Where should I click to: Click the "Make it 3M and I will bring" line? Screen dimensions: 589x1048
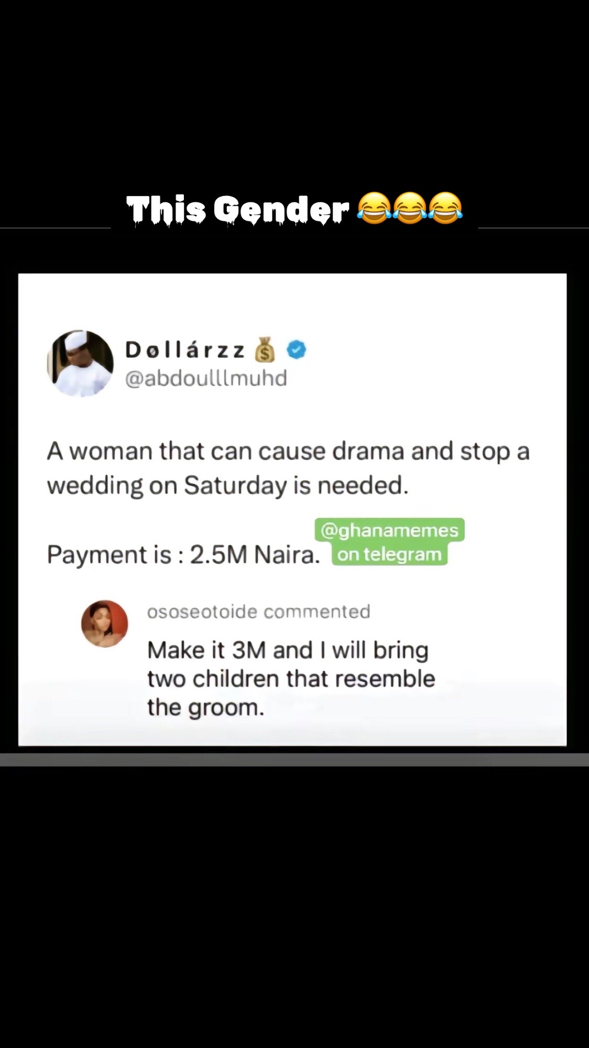click(288, 650)
